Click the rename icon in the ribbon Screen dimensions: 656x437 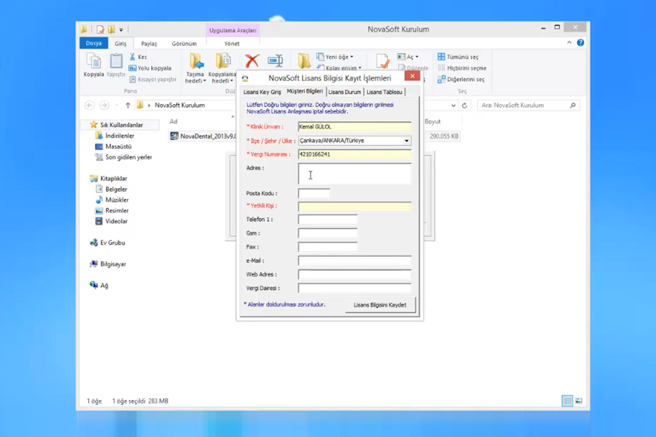click(275, 61)
